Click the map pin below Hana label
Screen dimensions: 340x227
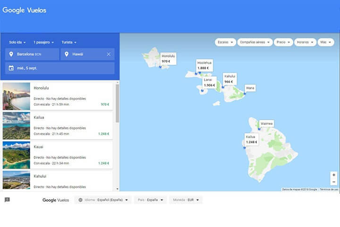tap(245, 94)
